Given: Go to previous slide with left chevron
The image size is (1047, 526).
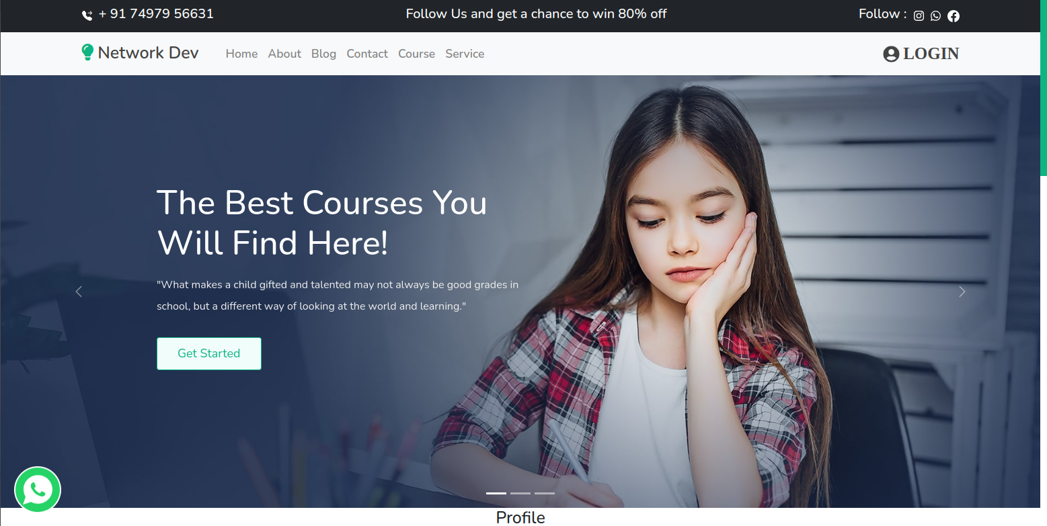Looking at the screenshot, I should tap(79, 292).
